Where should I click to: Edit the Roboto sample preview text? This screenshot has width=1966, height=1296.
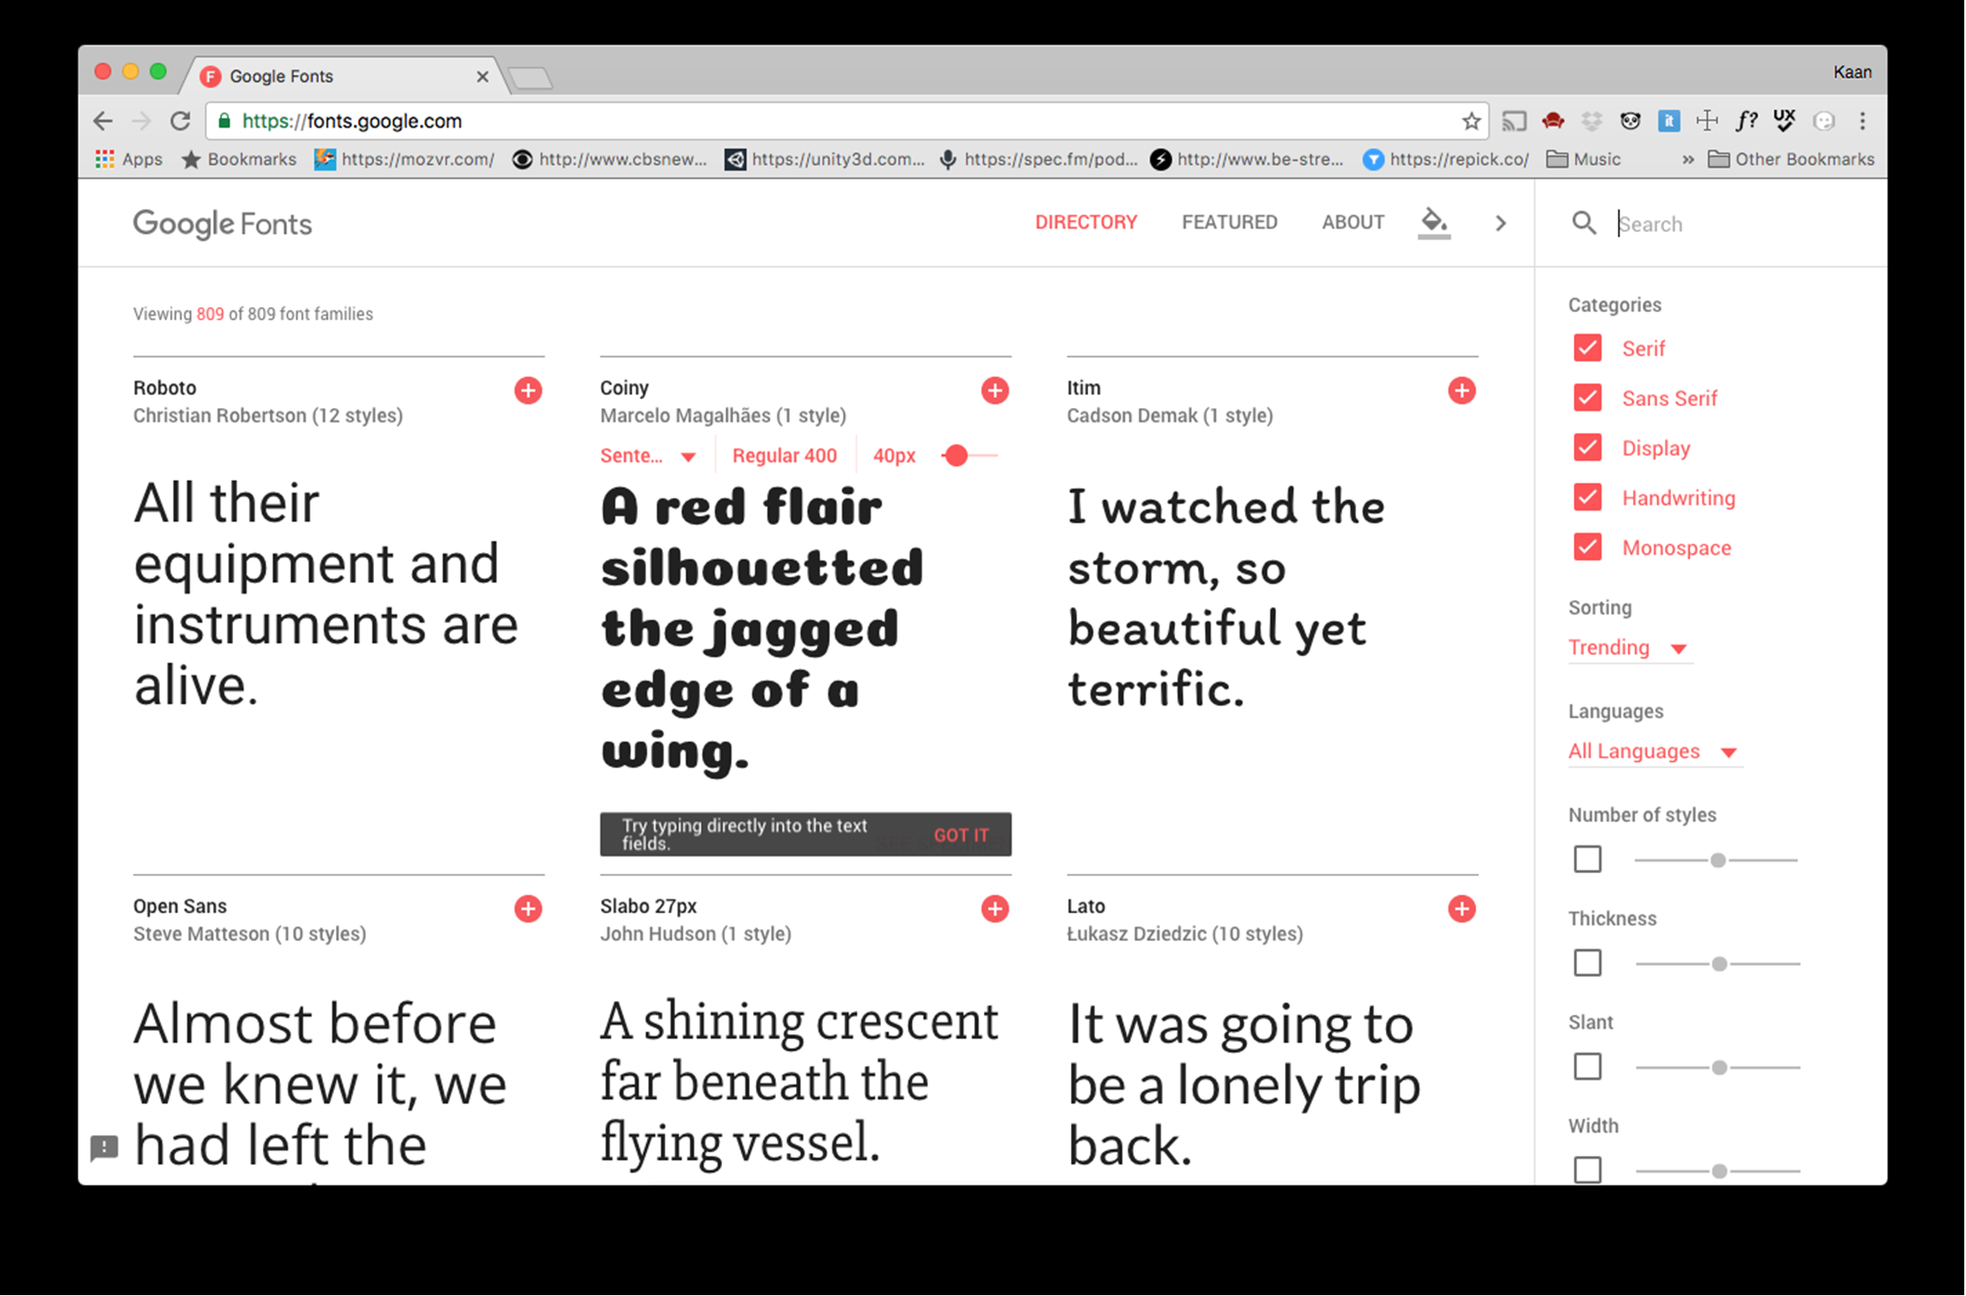tap(328, 594)
